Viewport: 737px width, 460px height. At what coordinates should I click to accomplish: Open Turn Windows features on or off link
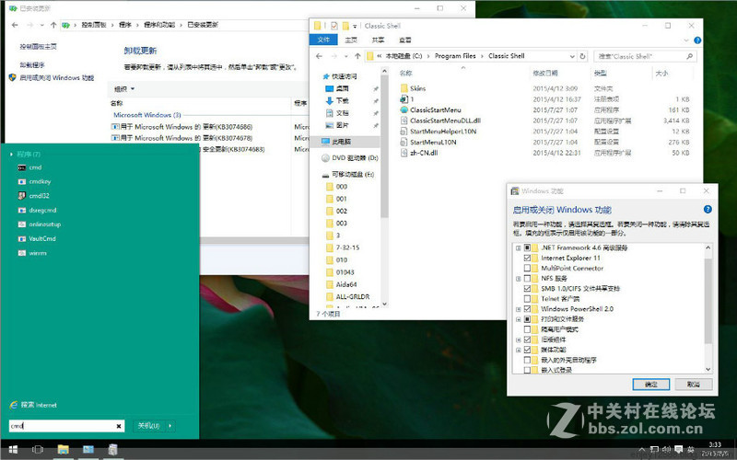(x=56, y=78)
